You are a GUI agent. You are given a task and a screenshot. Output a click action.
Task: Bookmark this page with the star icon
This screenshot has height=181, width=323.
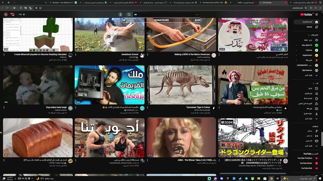pyautogui.click(x=36, y=8)
